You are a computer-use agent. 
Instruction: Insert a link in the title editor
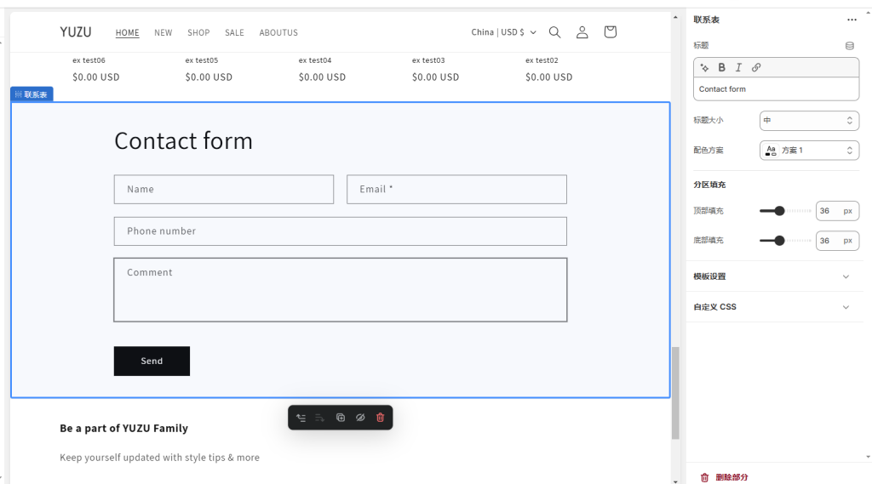(x=756, y=67)
